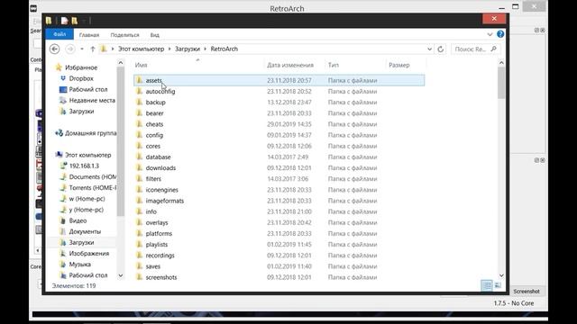Click file list scroll down arrow
The height and width of the screenshot is (324, 577).
[x=501, y=275]
